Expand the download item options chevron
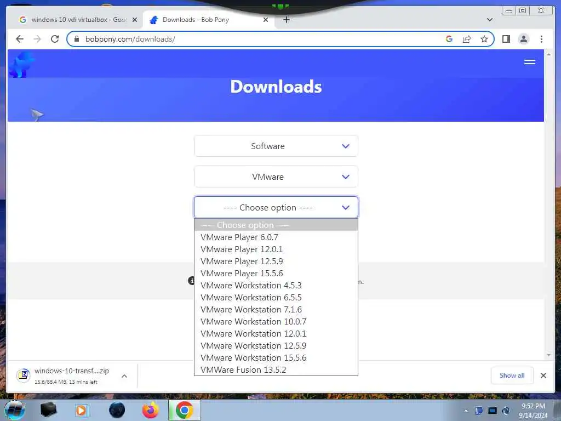Image resolution: width=561 pixels, height=421 pixels. (x=124, y=376)
